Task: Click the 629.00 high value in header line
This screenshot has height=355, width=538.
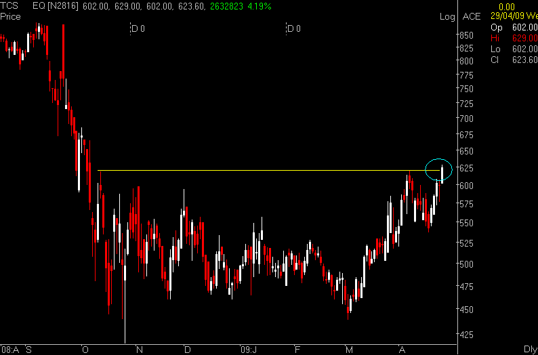Action: [x=125, y=6]
